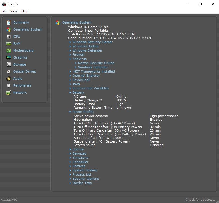The width and height of the screenshot is (219, 203).
Task: Open the Graphics section label
Action: point(20,57)
